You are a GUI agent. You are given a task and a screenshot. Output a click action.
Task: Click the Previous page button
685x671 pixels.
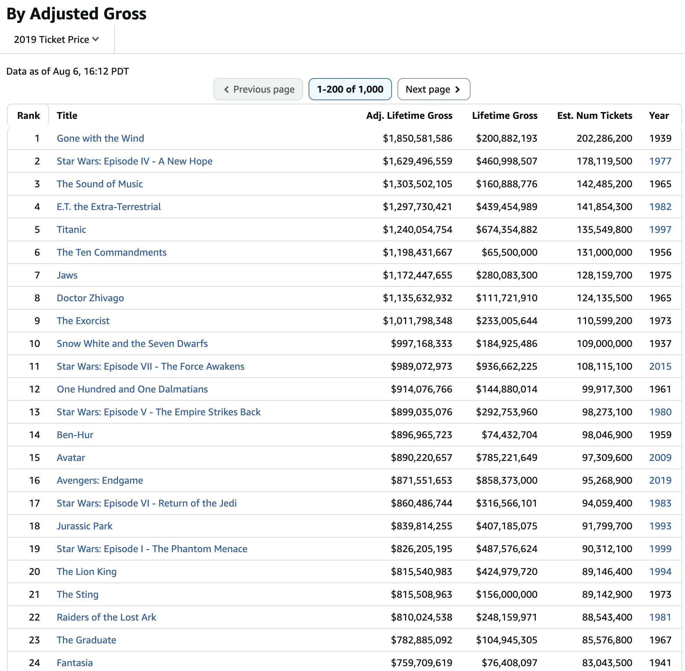pos(258,89)
